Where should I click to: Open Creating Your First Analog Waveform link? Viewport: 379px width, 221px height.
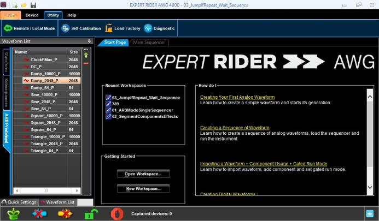pyautogui.click(x=237, y=97)
